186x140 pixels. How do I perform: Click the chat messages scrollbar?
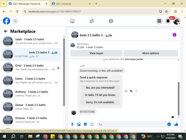179,99
